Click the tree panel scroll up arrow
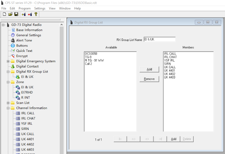This screenshot has width=225, height=154. [x=62, y=25]
